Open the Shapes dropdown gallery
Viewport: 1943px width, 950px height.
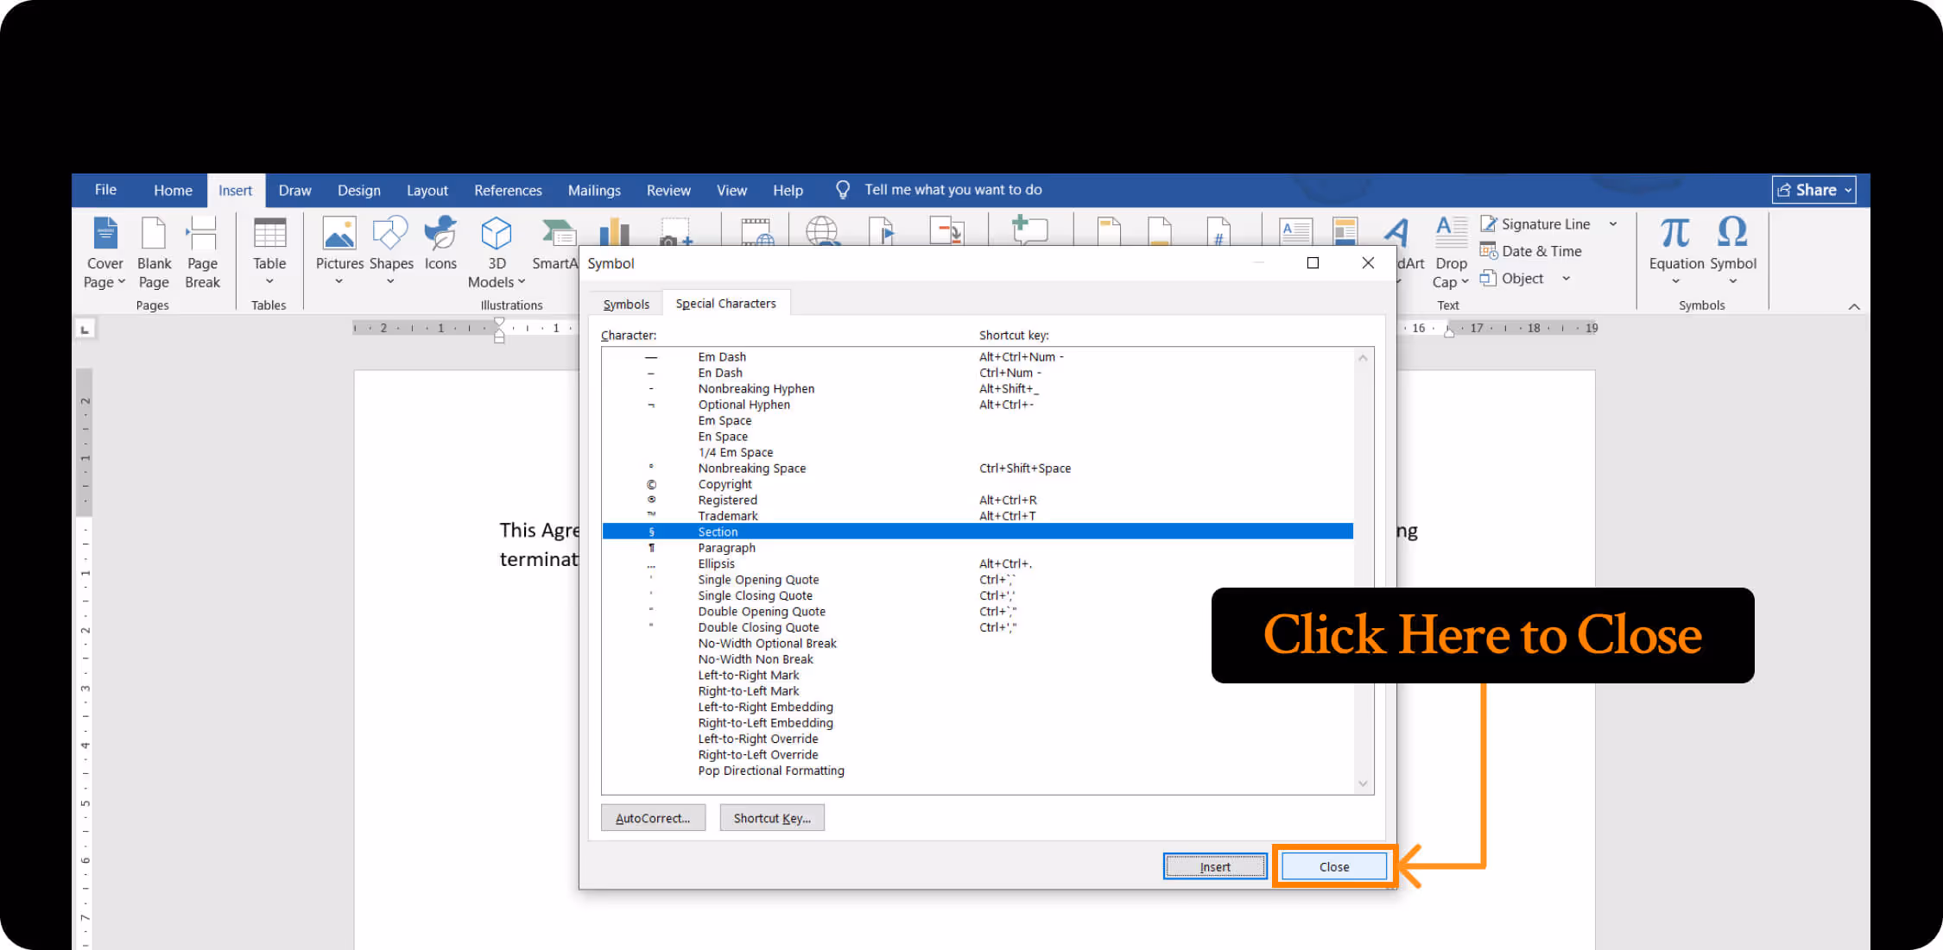tap(390, 281)
